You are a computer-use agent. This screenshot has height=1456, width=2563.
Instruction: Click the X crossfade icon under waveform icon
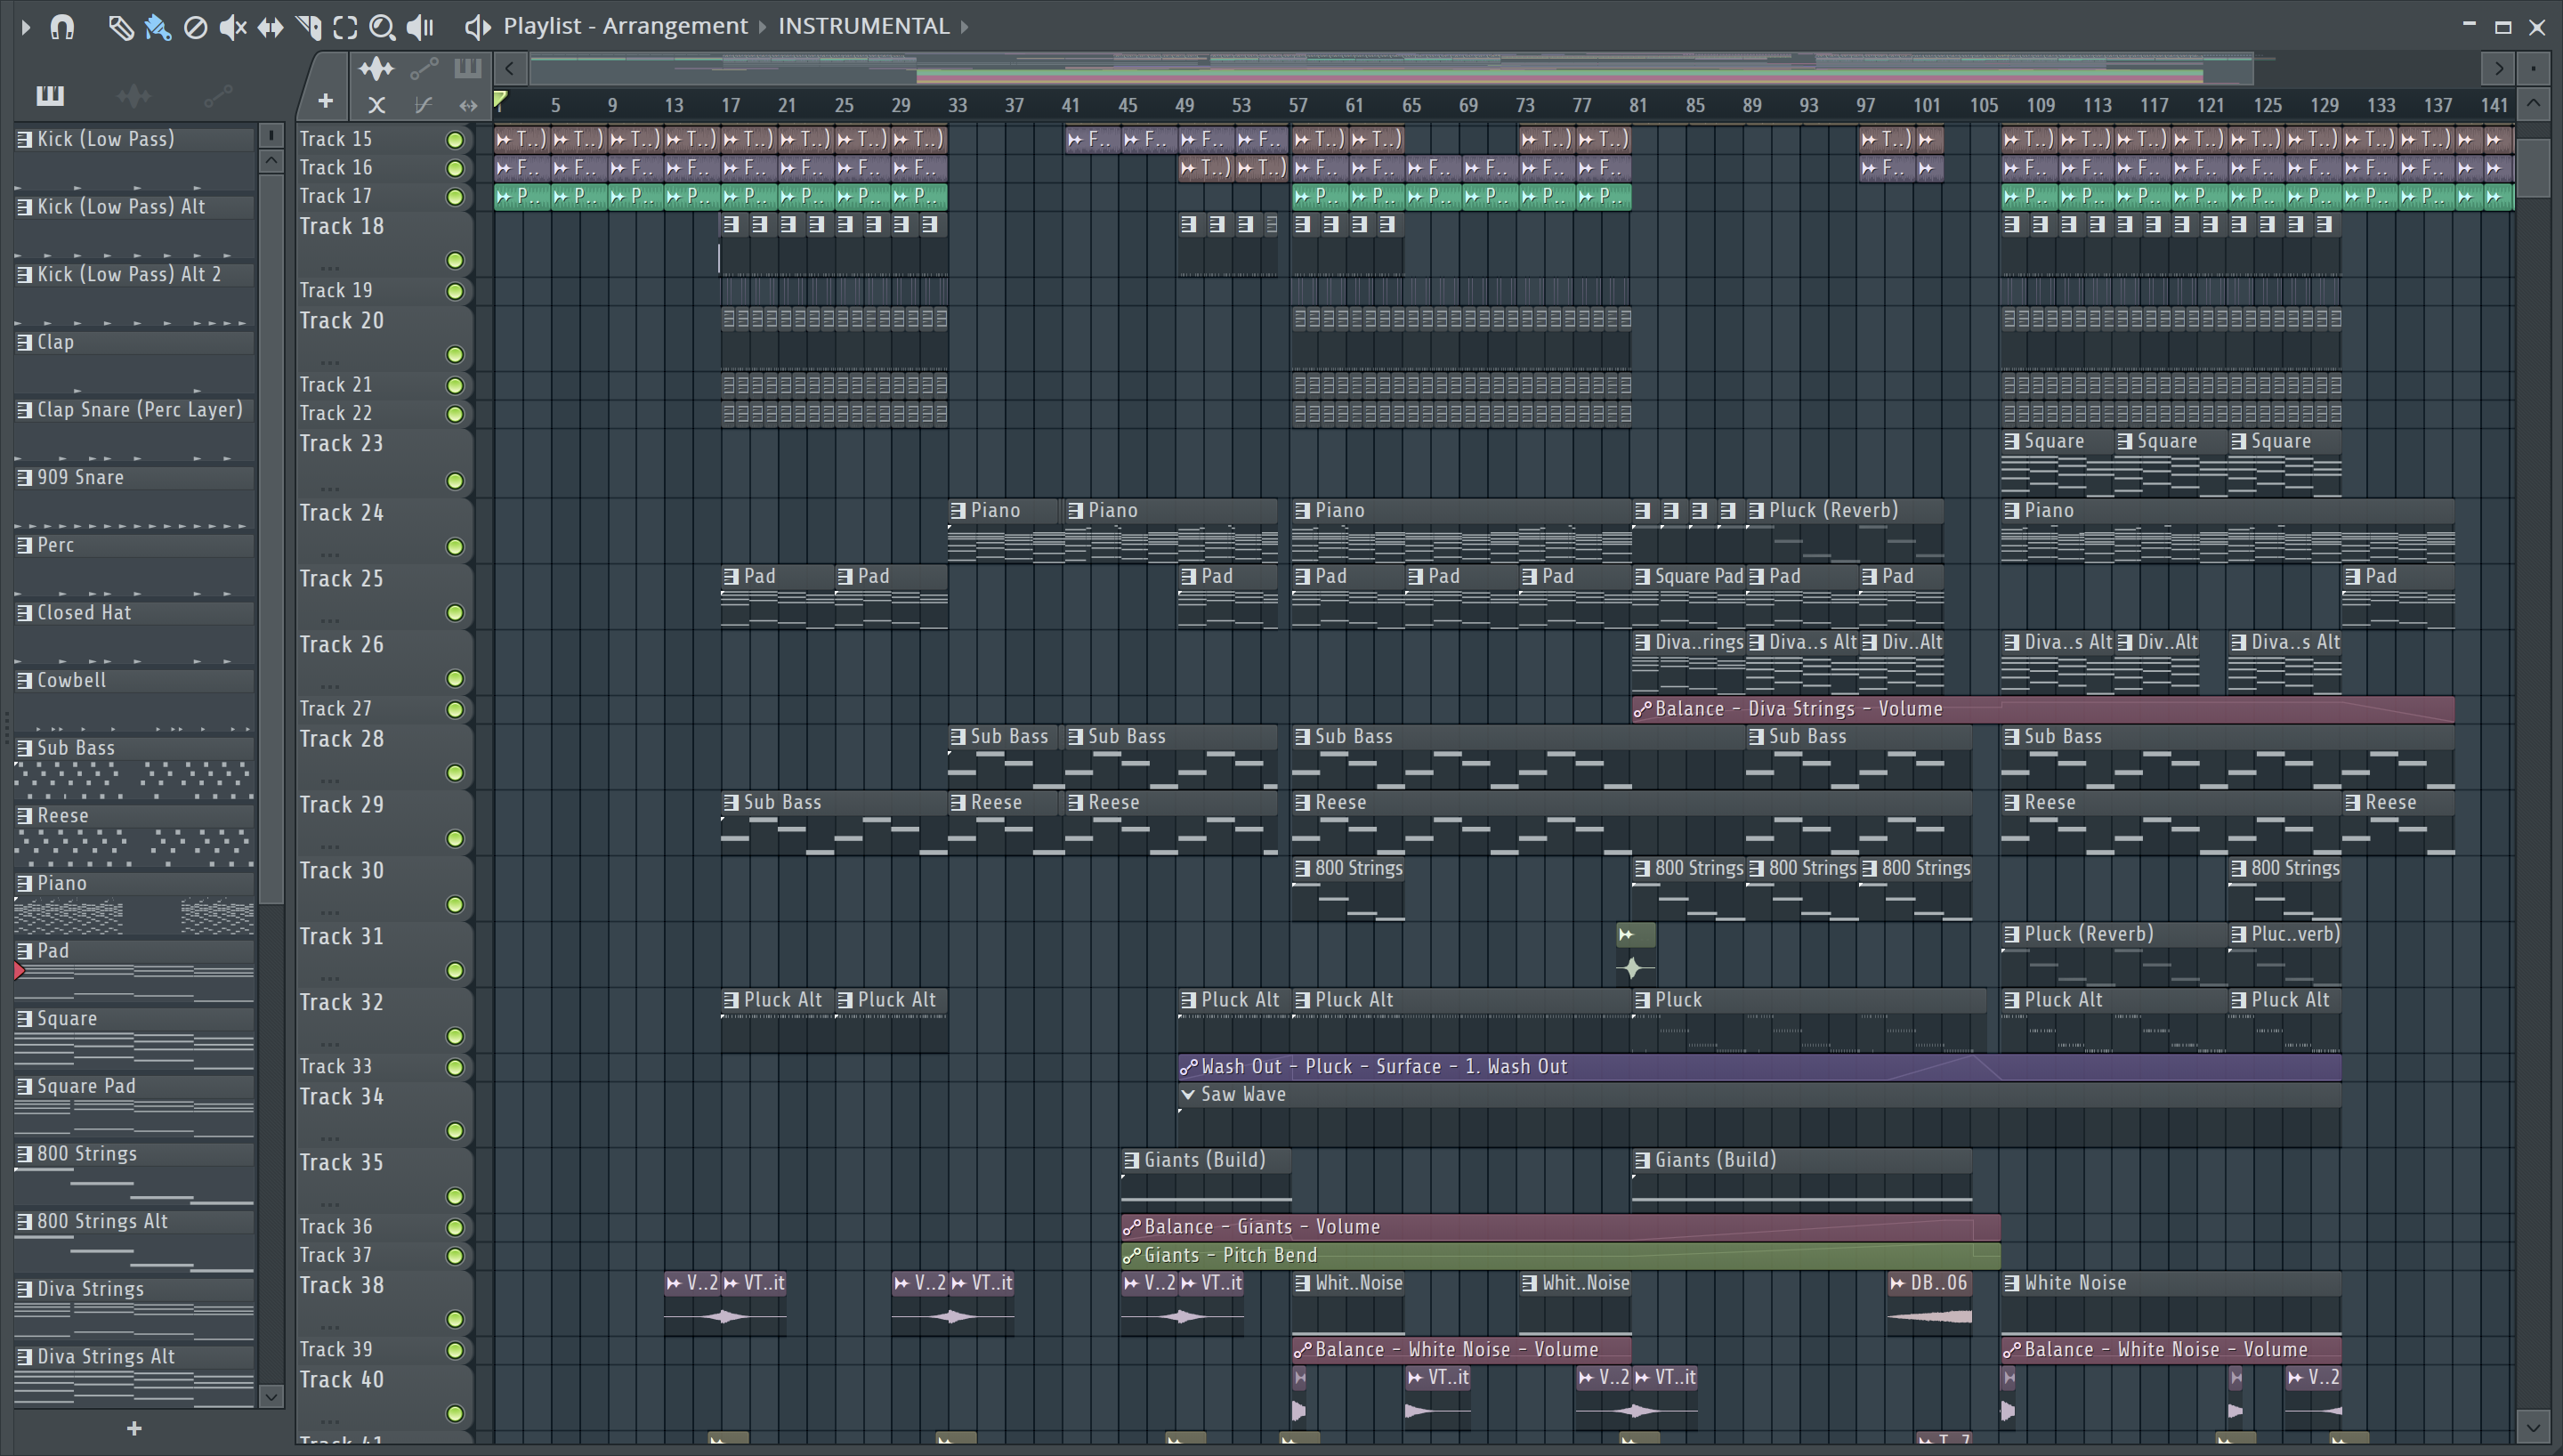tap(376, 104)
